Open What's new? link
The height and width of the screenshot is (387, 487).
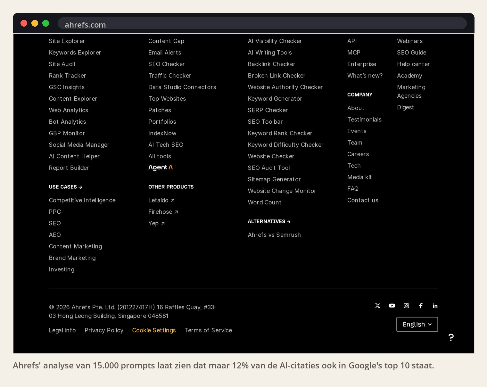click(365, 76)
